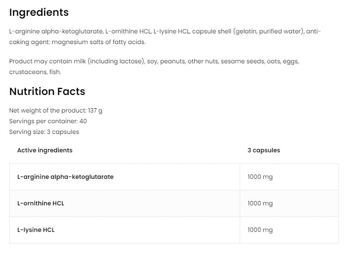Image resolution: width=351 pixels, height=255 pixels.
Task: Click the Ingredients heading
Action: coord(39,12)
